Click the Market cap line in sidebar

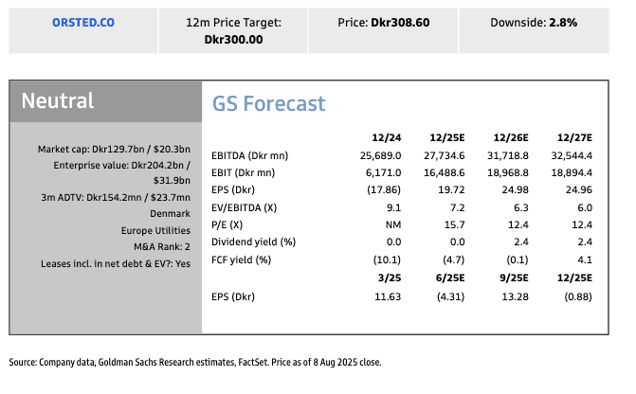114,150
